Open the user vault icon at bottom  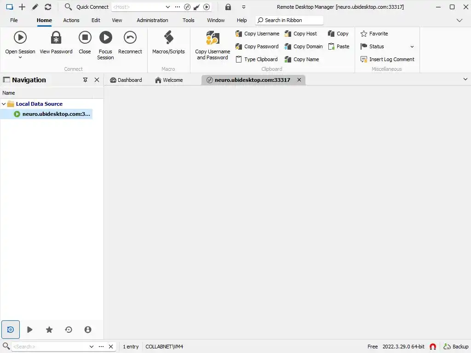point(88,330)
